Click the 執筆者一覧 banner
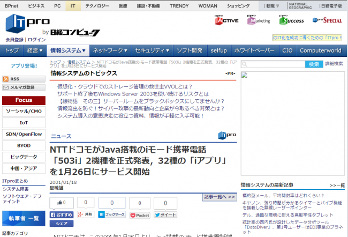348x237 pixels. pos(24,218)
